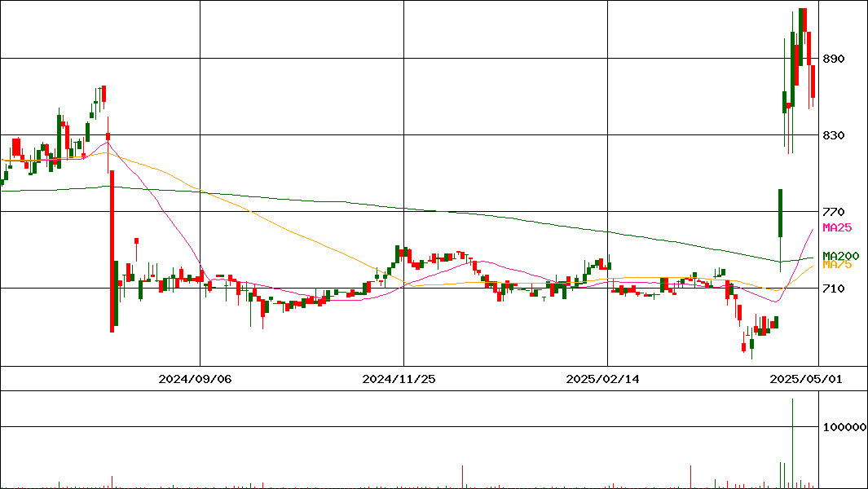The image size is (868, 489).
Task: Click the MA25 legend label
Action: click(837, 227)
